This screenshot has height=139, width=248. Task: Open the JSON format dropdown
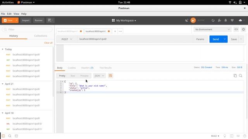point(99,76)
